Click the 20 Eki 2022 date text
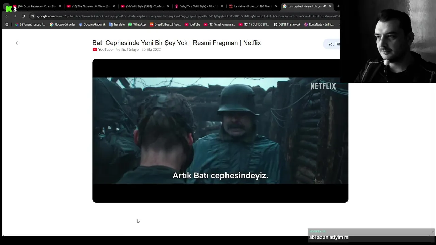The height and width of the screenshot is (245, 436). tap(151, 50)
